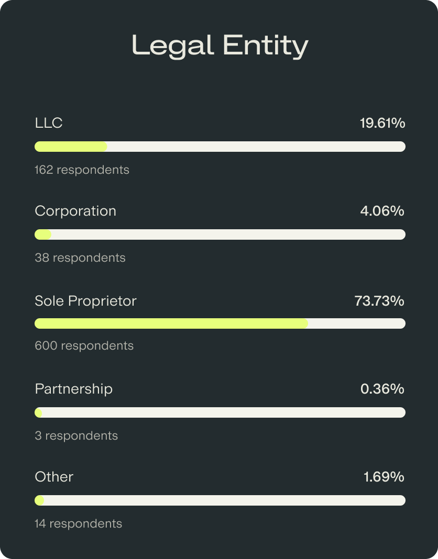Click the 19.61% value for LLC
438x559 pixels.
[x=382, y=124]
